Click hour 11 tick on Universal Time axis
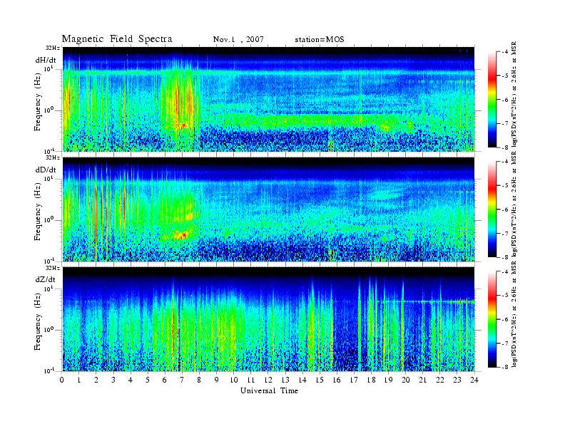 [x=251, y=380]
